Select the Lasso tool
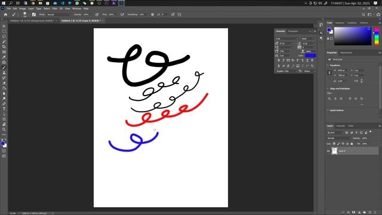This screenshot has width=382, height=215. click(4, 36)
